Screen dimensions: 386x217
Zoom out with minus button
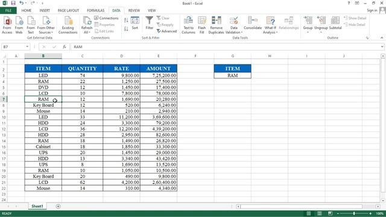338,213
